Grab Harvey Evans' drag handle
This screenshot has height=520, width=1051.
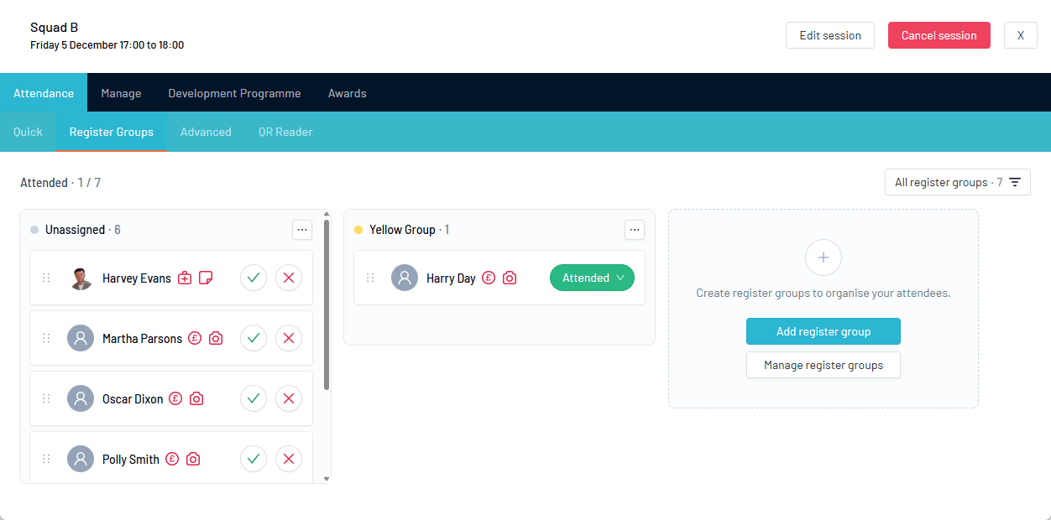pyautogui.click(x=46, y=278)
